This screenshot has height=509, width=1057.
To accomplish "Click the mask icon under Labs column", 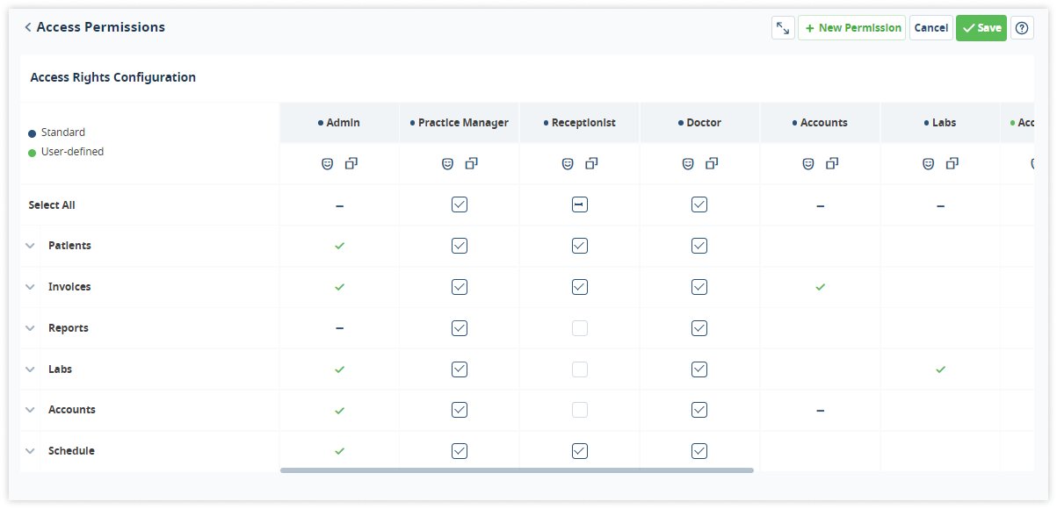I will click(928, 163).
